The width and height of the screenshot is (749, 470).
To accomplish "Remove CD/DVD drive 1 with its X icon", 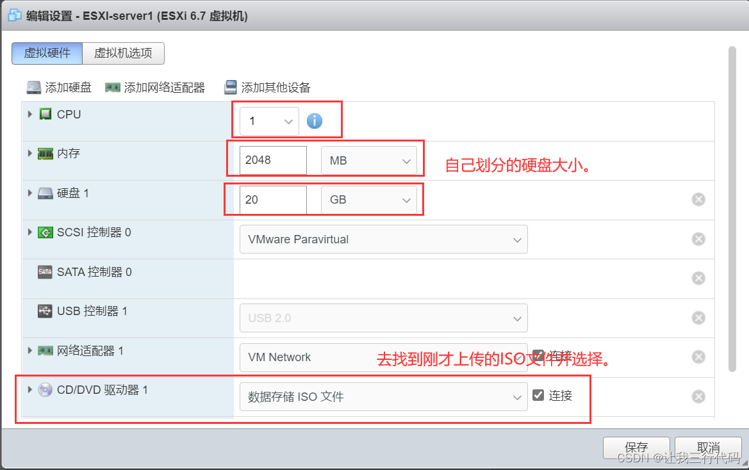I will (x=698, y=396).
